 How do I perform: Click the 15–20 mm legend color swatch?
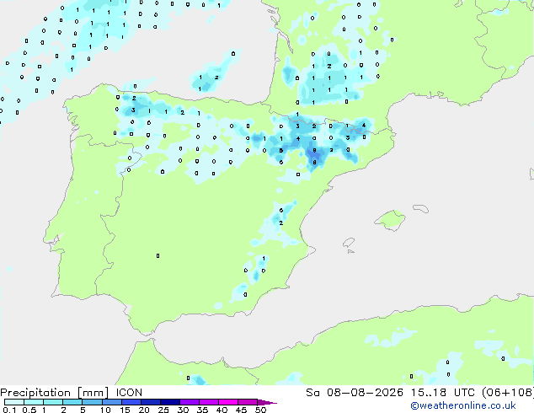tap(131, 402)
